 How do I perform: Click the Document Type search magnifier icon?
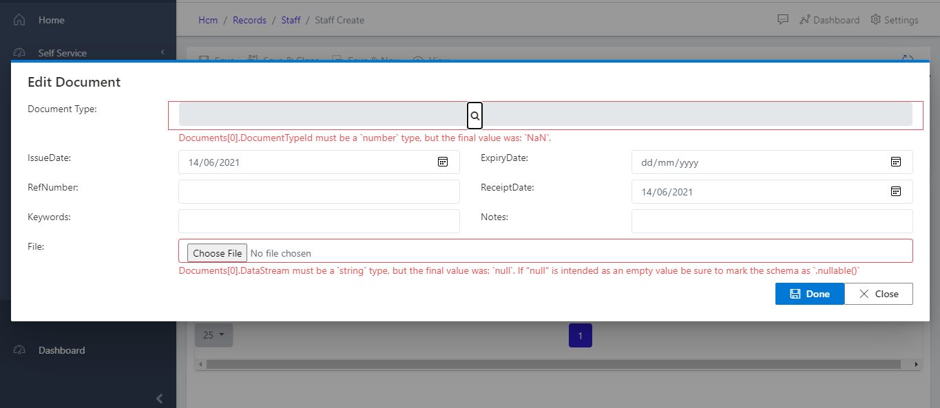pos(474,116)
